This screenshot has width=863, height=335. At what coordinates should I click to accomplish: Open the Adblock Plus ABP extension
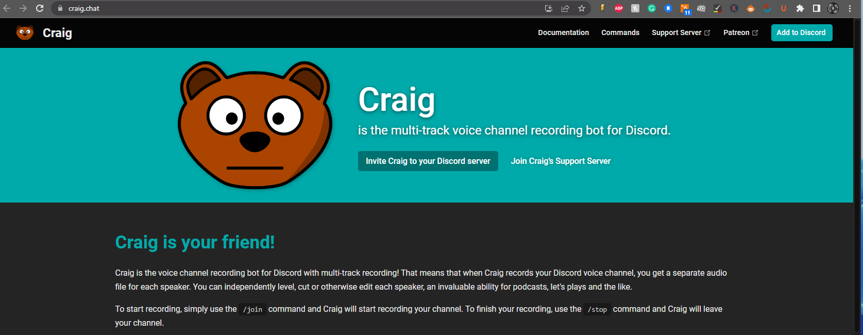pos(619,8)
